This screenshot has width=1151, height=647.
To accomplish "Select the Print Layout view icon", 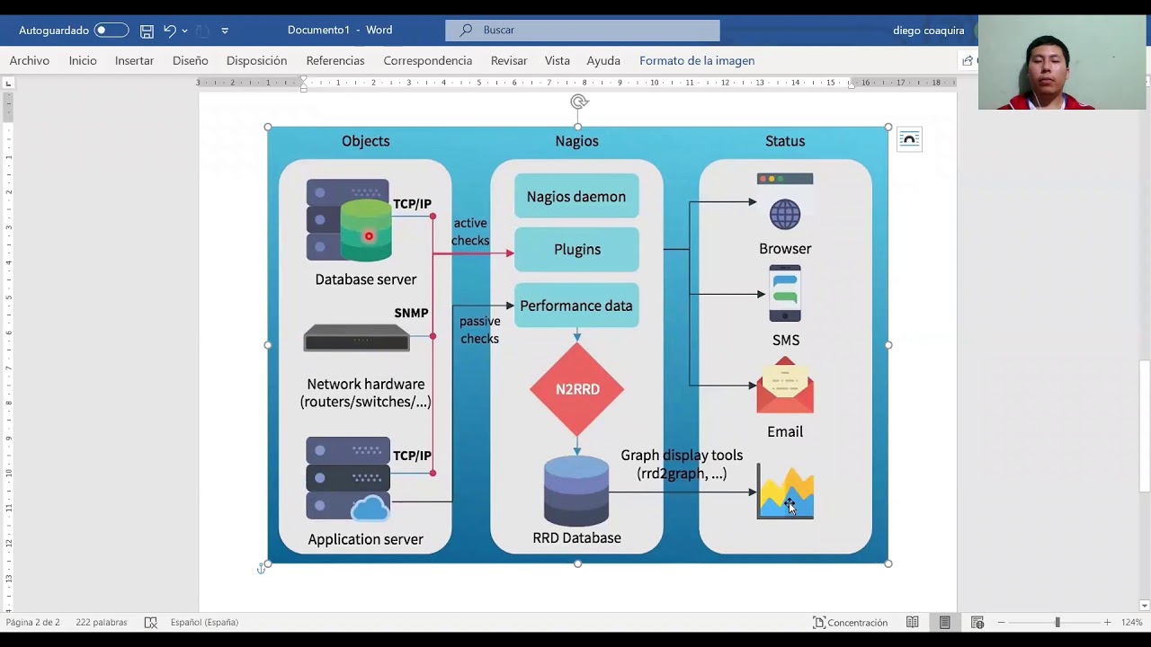I will click(944, 622).
